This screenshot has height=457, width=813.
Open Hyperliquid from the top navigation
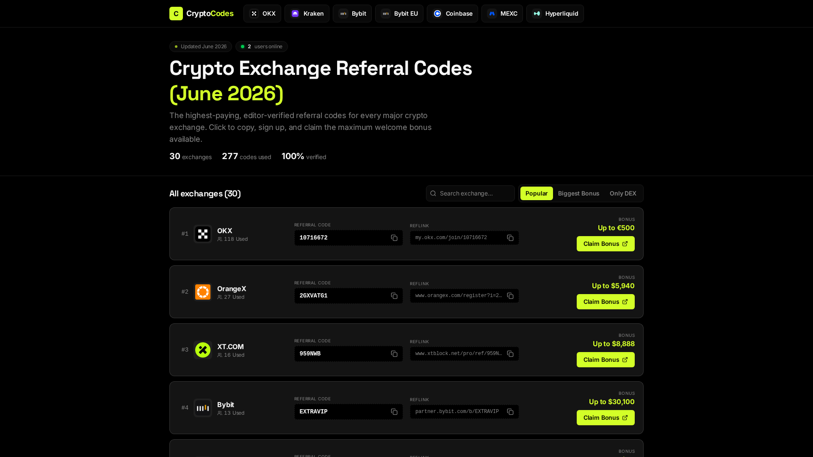coord(555,14)
